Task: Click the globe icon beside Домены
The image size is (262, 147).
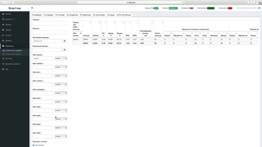Action: click(3, 41)
